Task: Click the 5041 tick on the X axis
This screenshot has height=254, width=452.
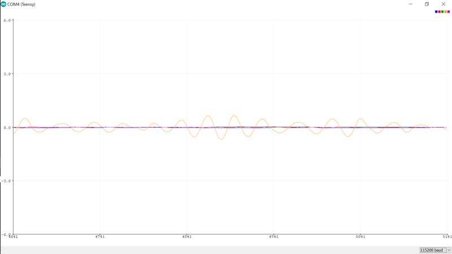Action: coord(360,237)
